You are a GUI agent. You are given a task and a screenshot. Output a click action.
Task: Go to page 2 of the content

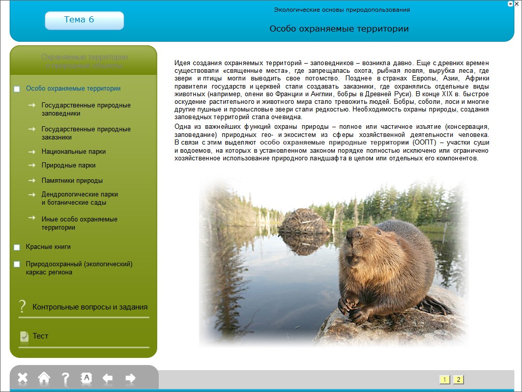tap(458, 379)
